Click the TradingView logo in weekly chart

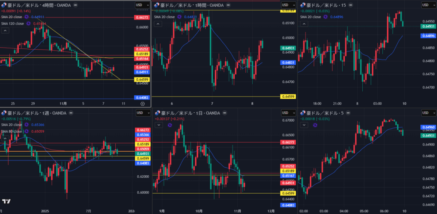pos(6,201)
